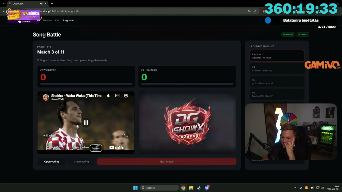This screenshot has width=342, height=192.
Task: Mute the DGSHOWX tab audio icon
Action: click(x=41, y=4)
